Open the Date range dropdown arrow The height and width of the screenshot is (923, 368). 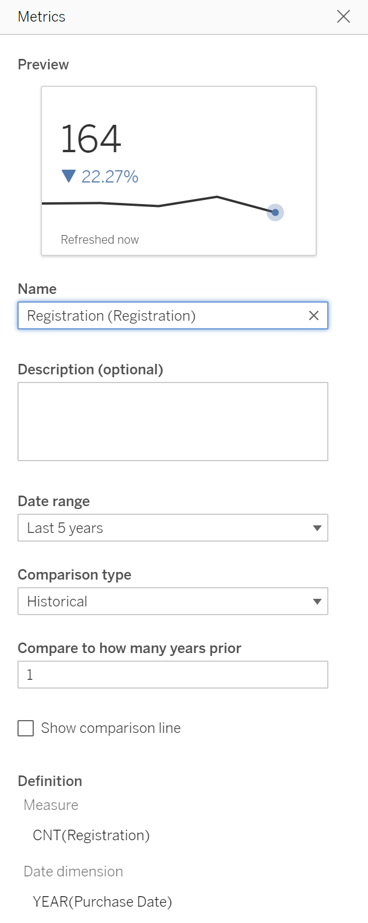click(317, 528)
